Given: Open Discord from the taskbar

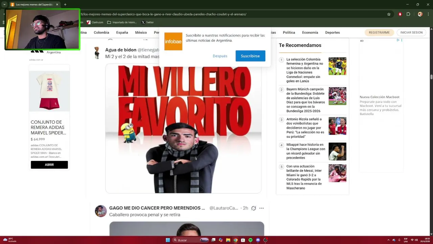Looking at the screenshot, I should (258, 240).
